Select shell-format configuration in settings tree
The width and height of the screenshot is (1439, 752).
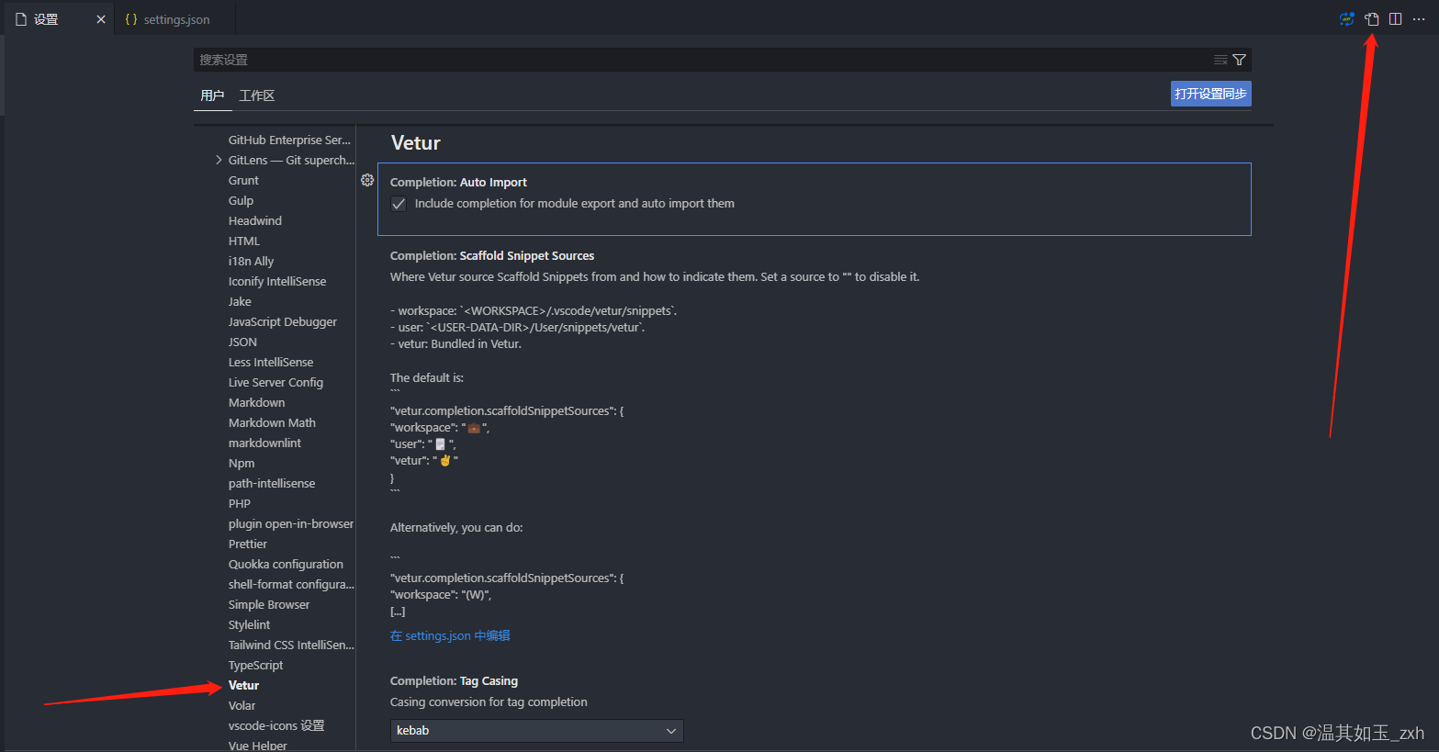[x=291, y=584]
